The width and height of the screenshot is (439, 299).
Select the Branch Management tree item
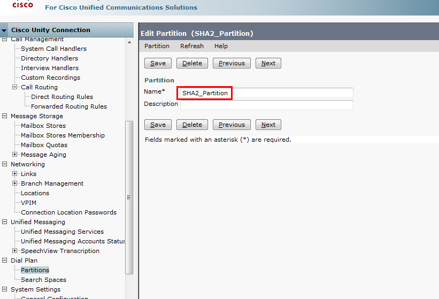(52, 183)
